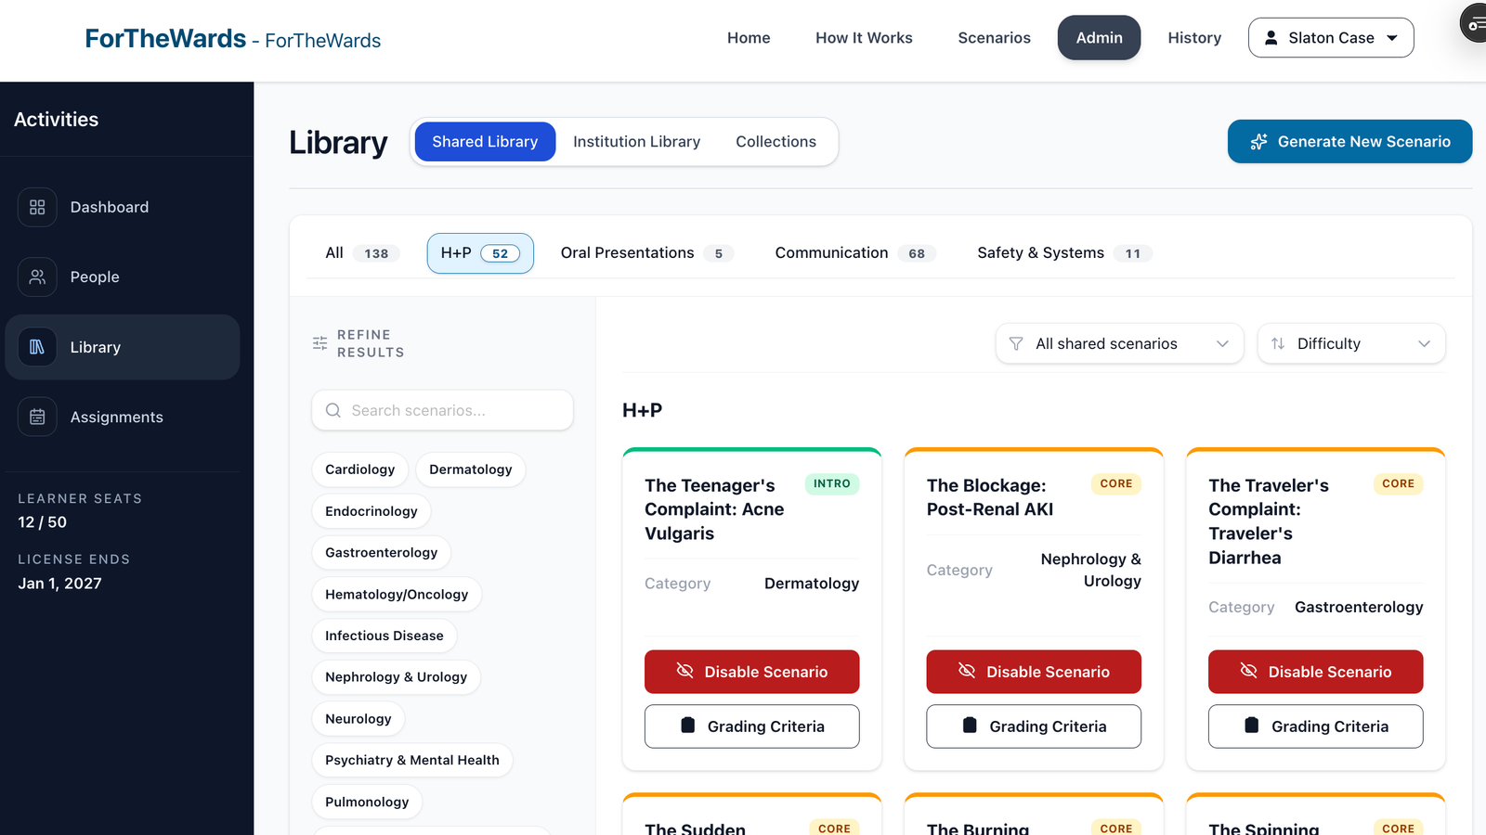
Task: Click the Refine Results sliders icon
Action: (320, 343)
